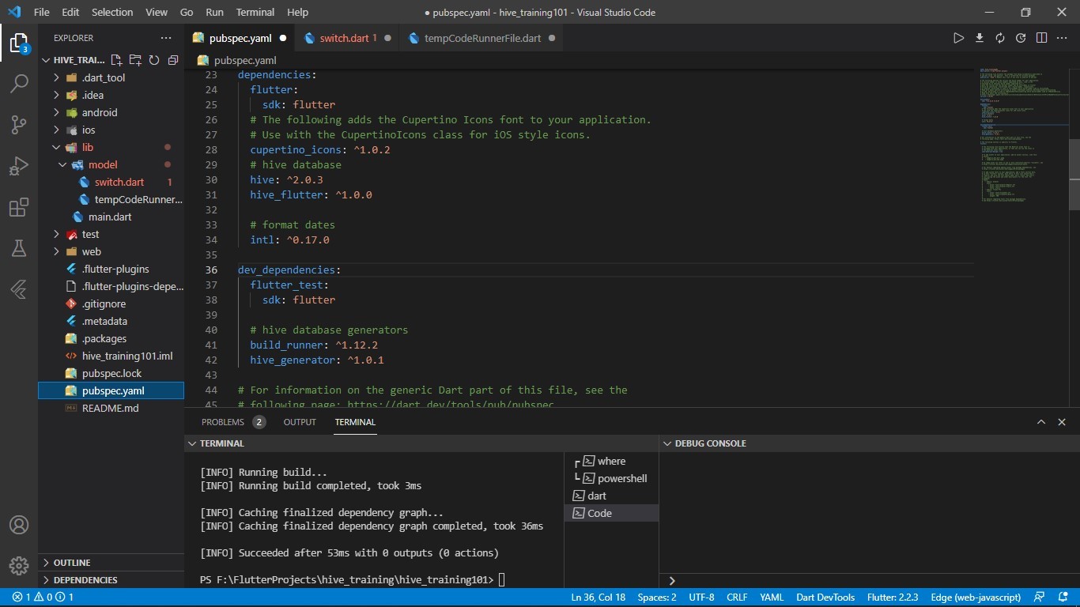Open the Terminal menu
The image size is (1080, 607).
255,12
